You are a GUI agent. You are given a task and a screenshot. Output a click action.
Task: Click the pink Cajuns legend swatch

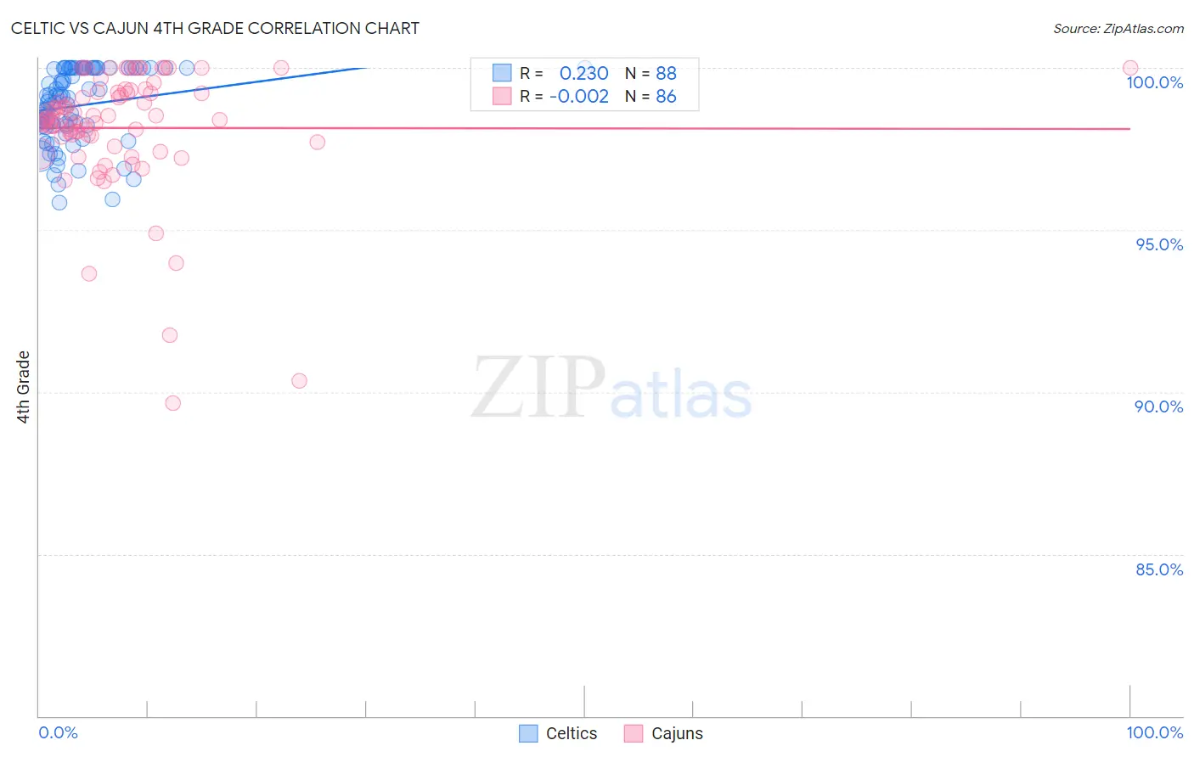[x=634, y=733]
